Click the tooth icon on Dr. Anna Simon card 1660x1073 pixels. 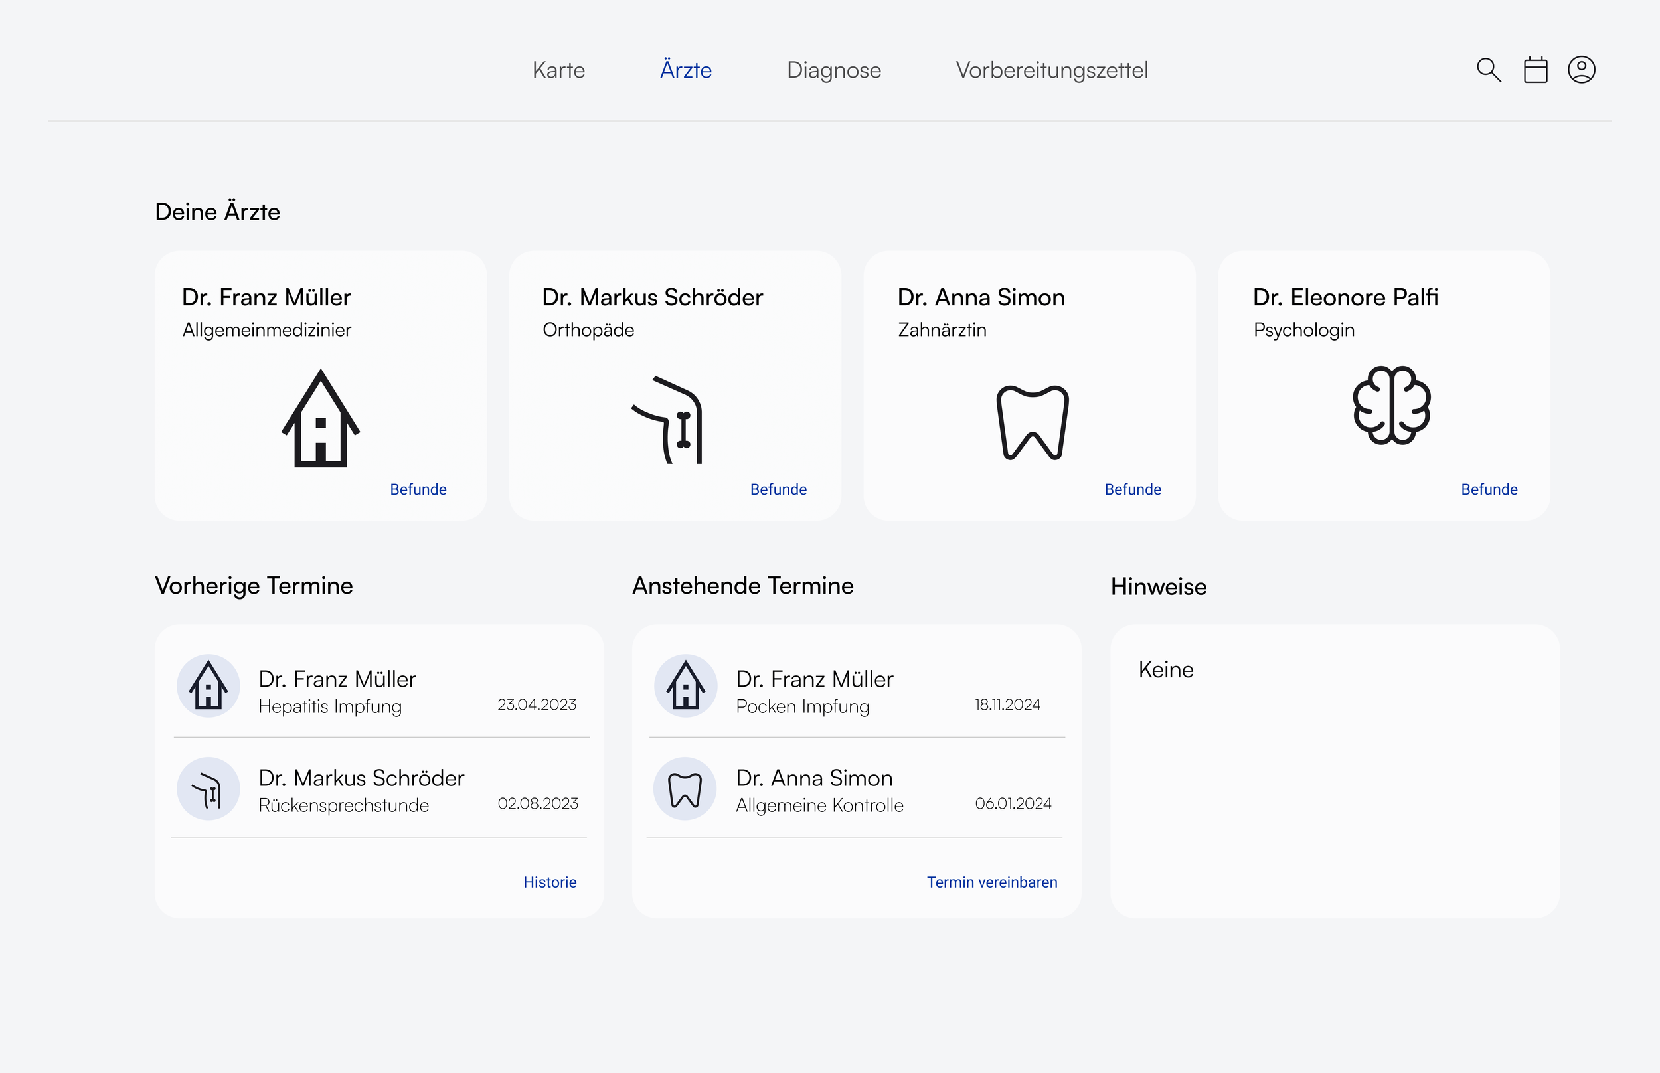[1033, 423]
